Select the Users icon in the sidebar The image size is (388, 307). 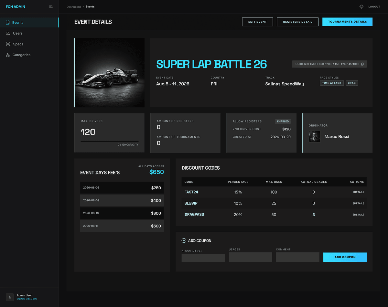[7, 33]
